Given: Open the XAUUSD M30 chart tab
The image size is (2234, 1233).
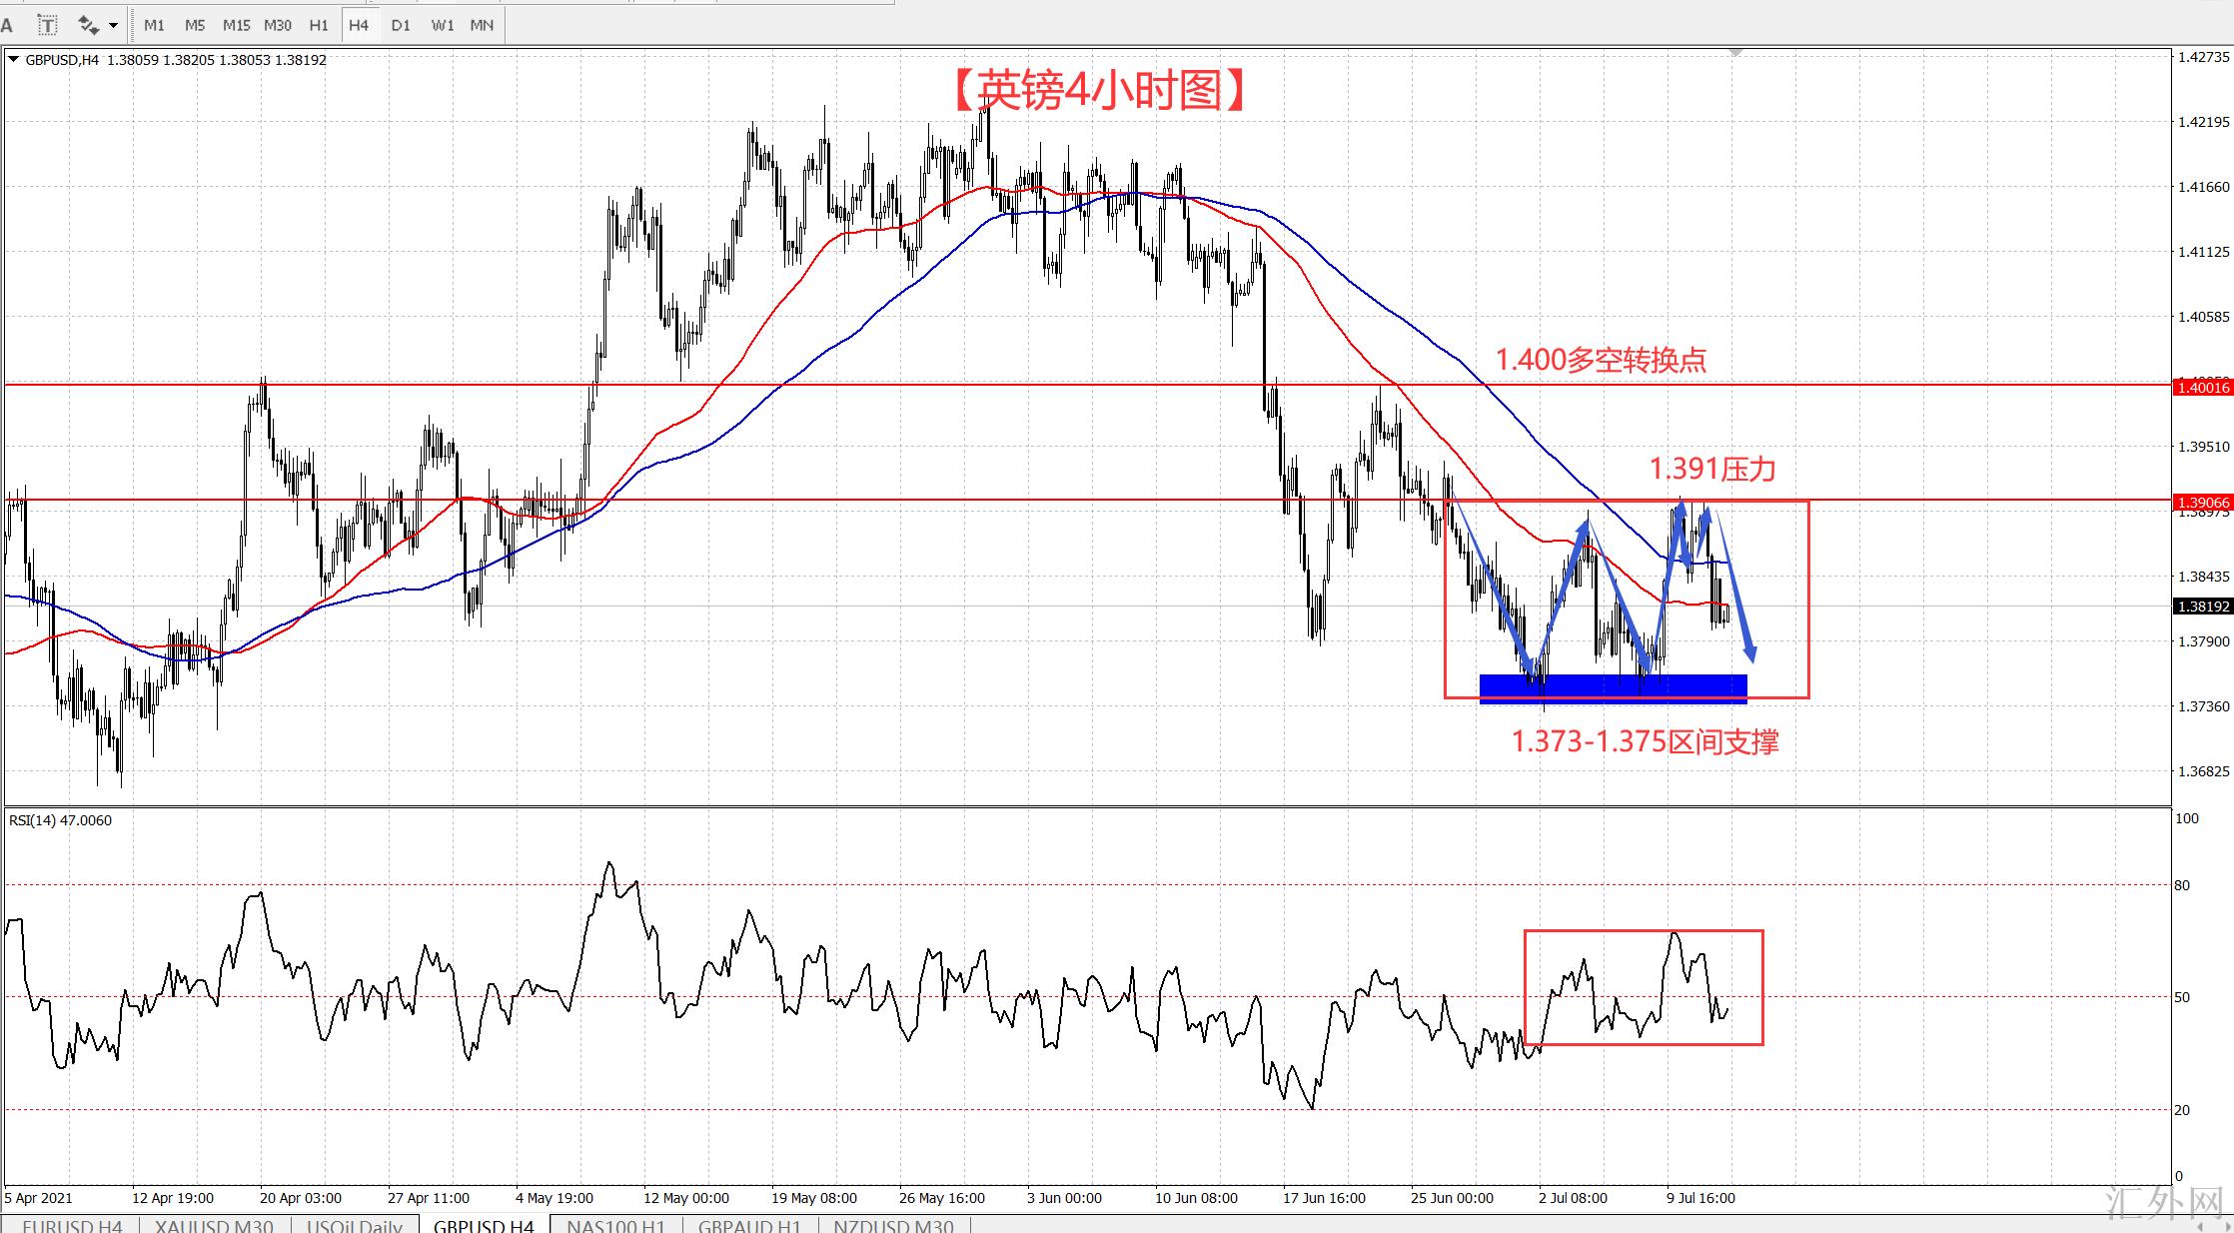Looking at the screenshot, I should [214, 1225].
